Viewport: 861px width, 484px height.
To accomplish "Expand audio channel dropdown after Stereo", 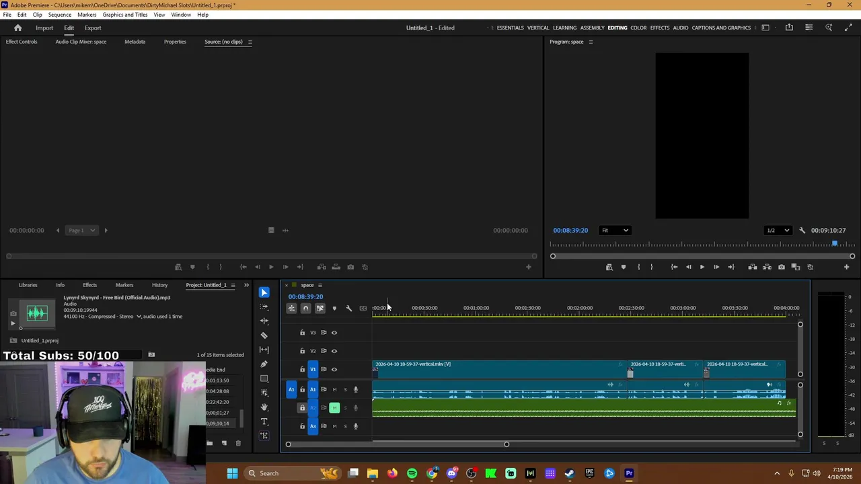I will pos(139,317).
